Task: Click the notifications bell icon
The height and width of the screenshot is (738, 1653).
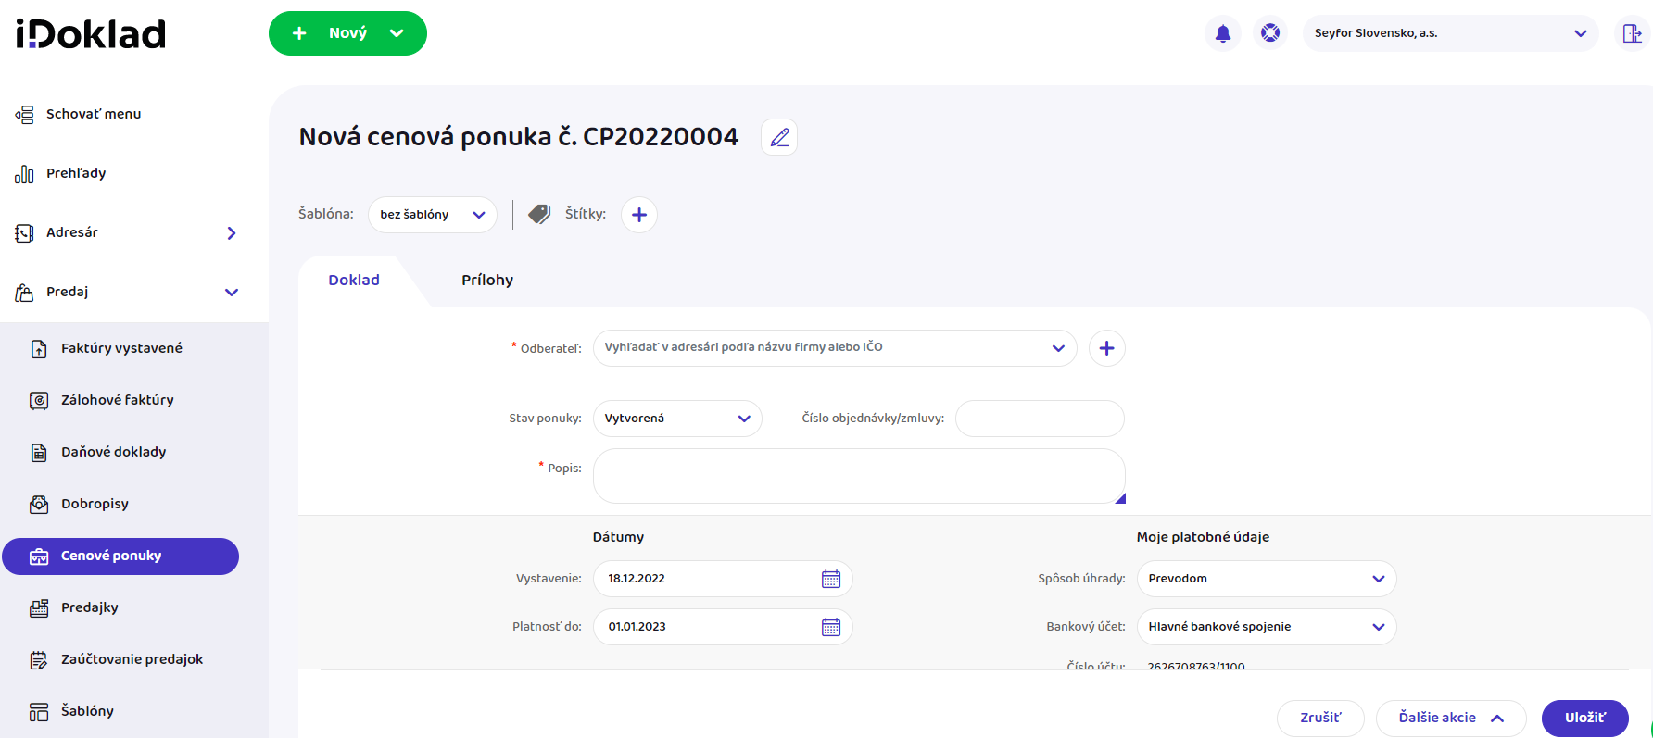Action: click(x=1222, y=33)
